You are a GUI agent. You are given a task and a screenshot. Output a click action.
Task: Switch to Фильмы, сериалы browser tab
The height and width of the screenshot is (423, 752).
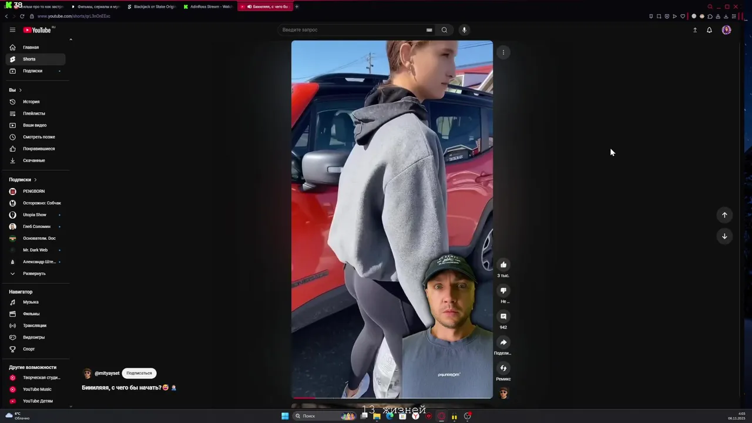click(95, 6)
